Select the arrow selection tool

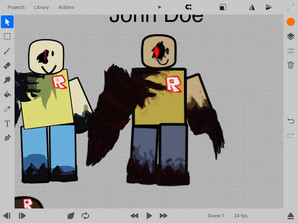(7, 22)
